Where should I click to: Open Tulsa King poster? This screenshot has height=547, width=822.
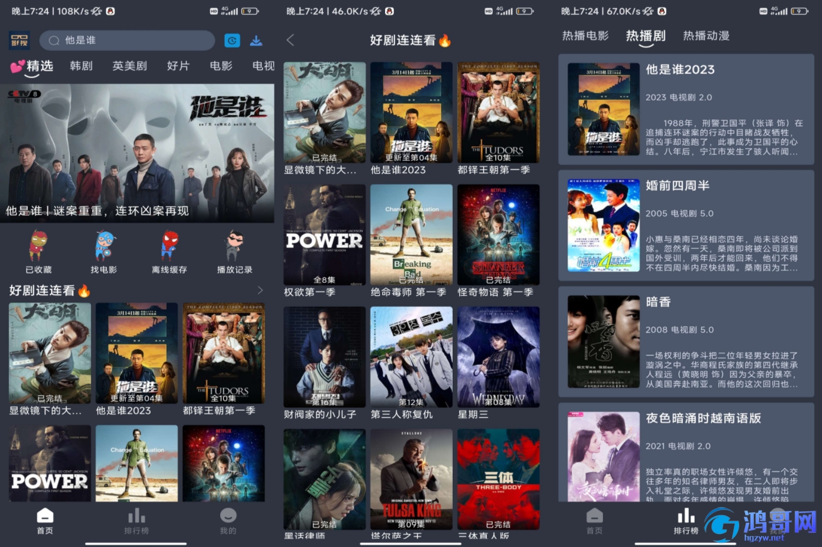point(412,480)
